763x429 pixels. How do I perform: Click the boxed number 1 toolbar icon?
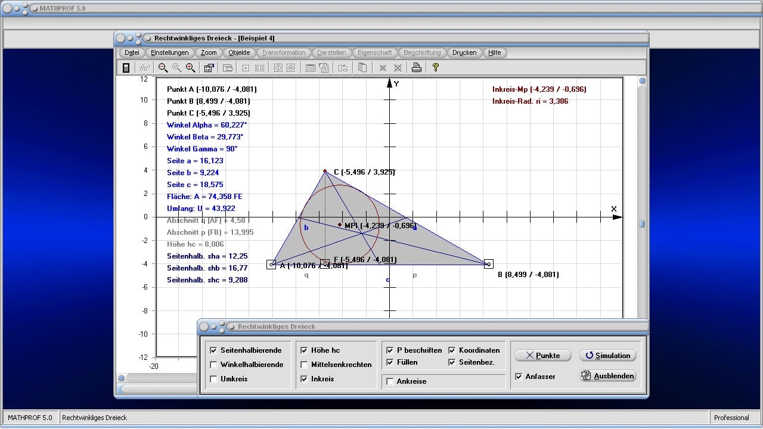[x=278, y=68]
